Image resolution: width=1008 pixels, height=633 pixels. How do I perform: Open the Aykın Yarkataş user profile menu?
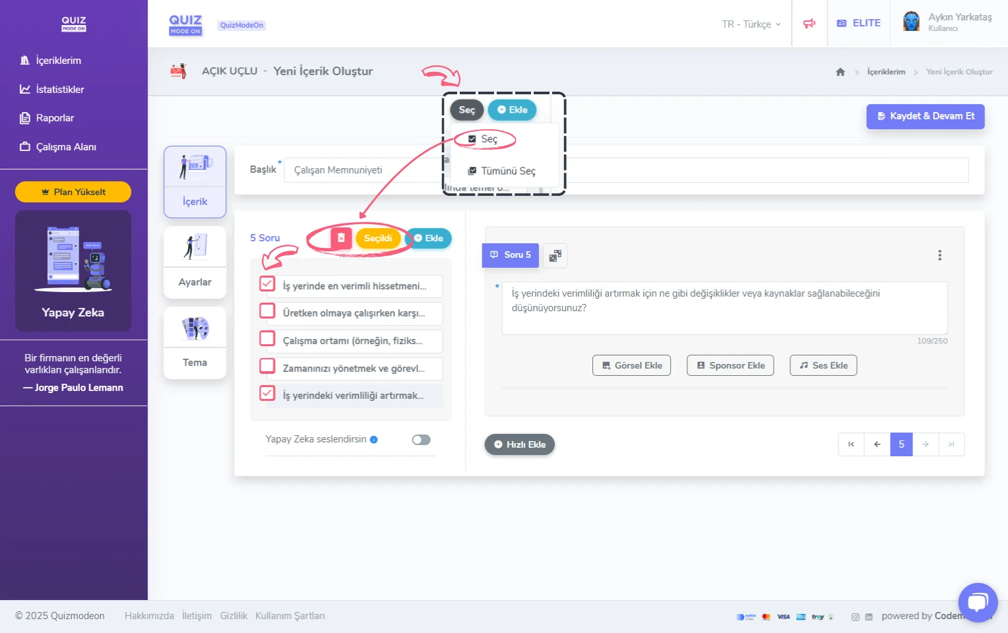point(949,22)
